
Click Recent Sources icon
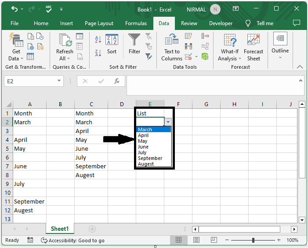[40, 36]
